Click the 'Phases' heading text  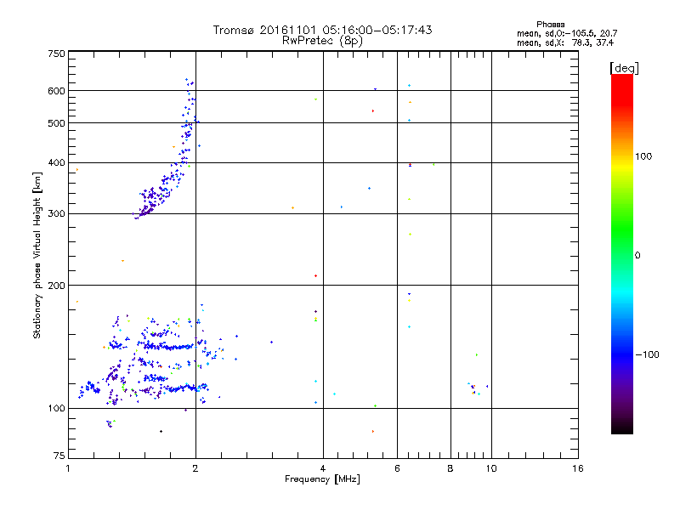point(550,25)
